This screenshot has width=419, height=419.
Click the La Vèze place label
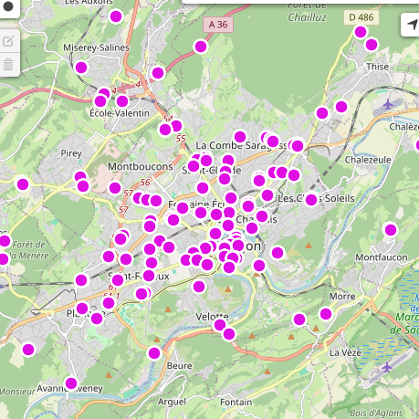pyautogui.click(x=345, y=352)
